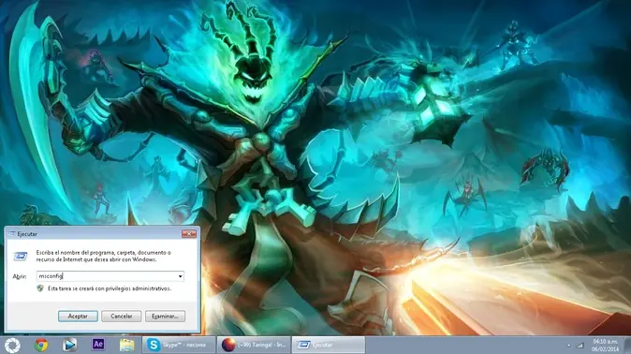Close the Ejecutar dialog with red X

pyautogui.click(x=189, y=233)
